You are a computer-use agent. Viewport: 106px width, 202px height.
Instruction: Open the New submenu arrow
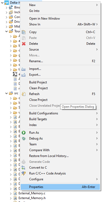97,5
